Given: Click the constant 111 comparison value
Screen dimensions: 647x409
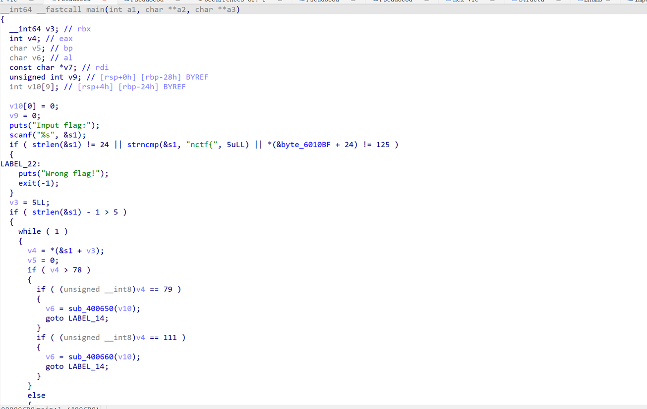Looking at the screenshot, I should pos(170,337).
